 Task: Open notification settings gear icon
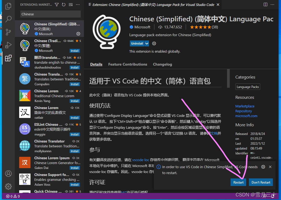click(x=263, y=167)
